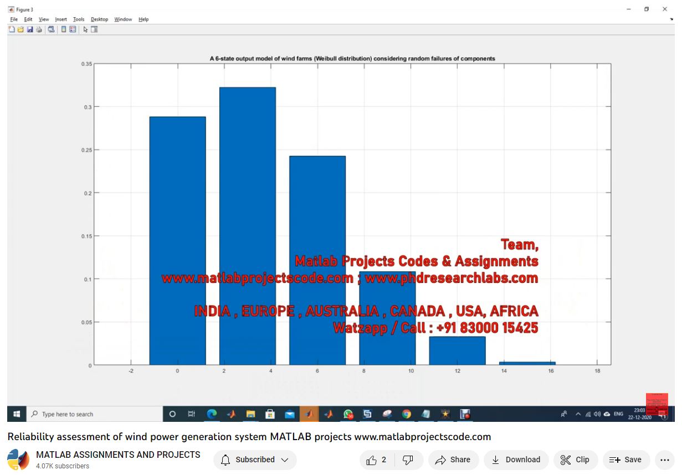The width and height of the screenshot is (682, 475).
Task: Click the tallest bar near x=3
Action: (248, 226)
